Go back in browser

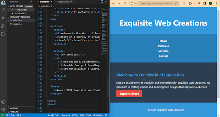pos(113,3)
